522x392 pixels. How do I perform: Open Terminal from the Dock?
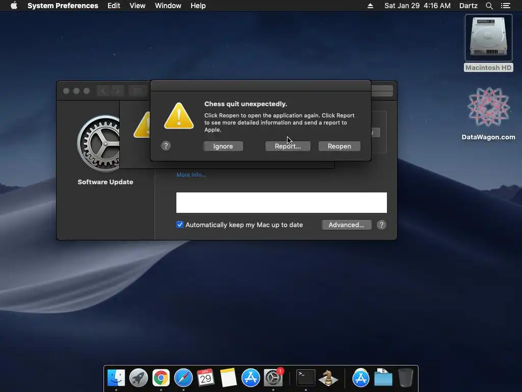pyautogui.click(x=306, y=378)
